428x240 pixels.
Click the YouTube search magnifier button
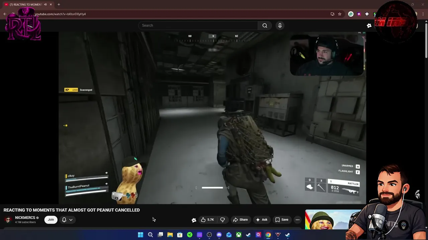point(264,25)
